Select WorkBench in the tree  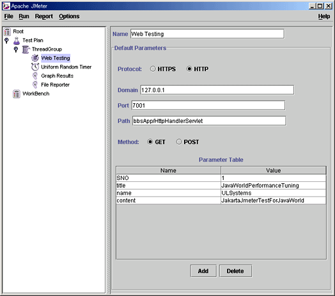(x=36, y=94)
